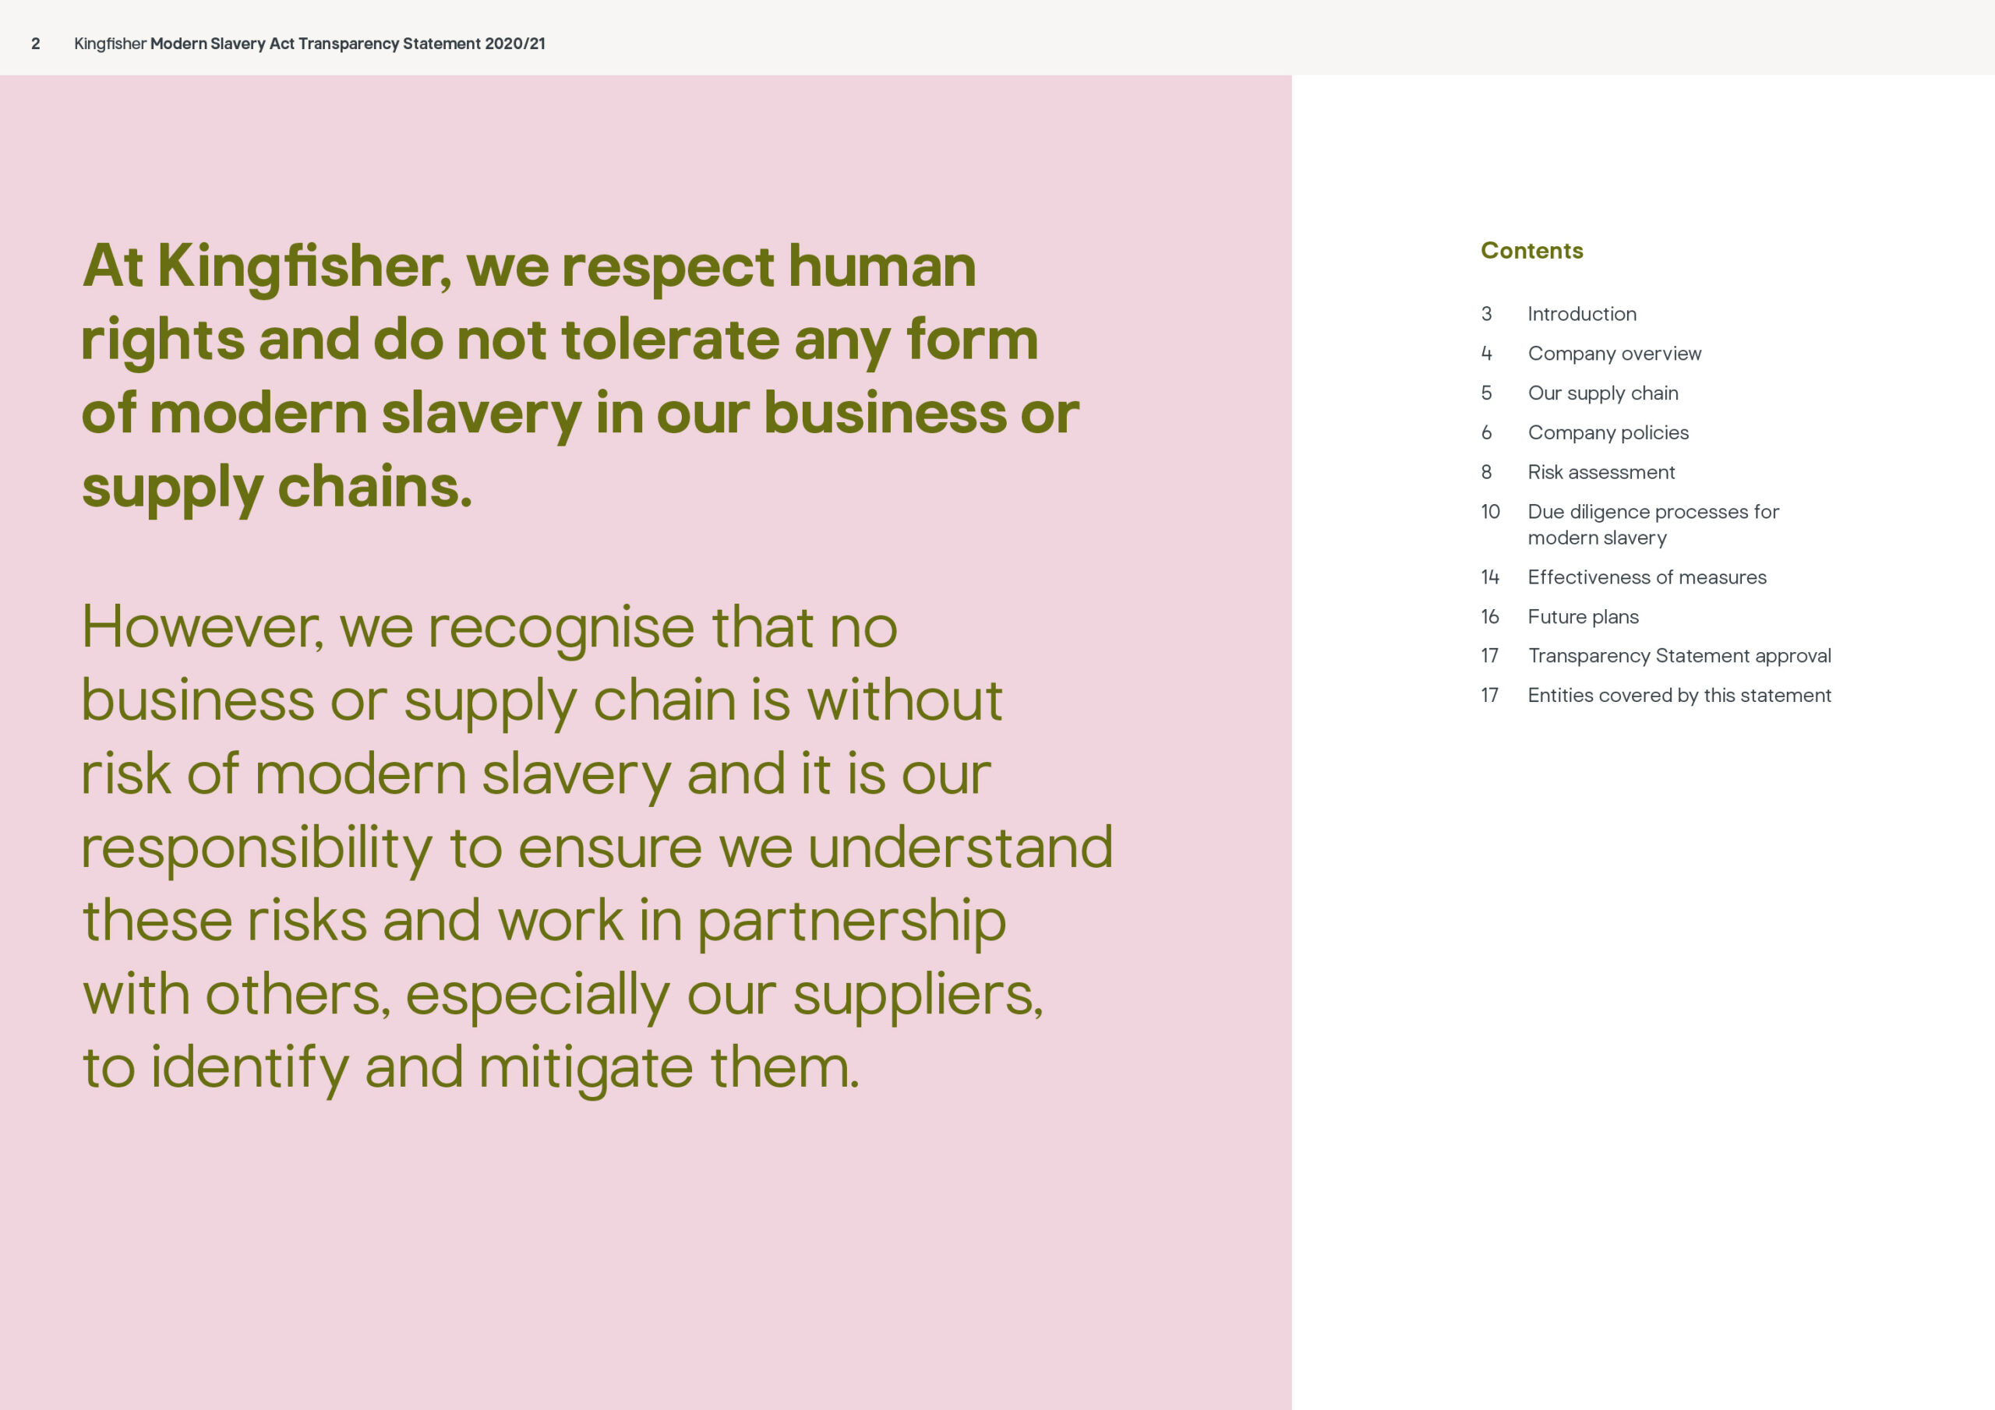
Task: Click page number 16 beside Future plans
Action: tap(1490, 617)
